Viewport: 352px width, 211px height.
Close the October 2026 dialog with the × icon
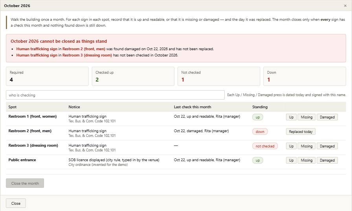tap(345, 5)
